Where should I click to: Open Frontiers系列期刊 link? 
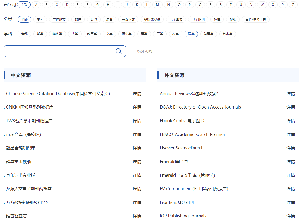[x=177, y=202]
